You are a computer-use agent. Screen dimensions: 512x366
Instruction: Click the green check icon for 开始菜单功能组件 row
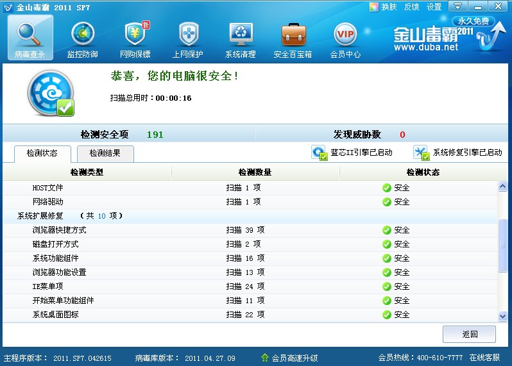click(x=387, y=301)
